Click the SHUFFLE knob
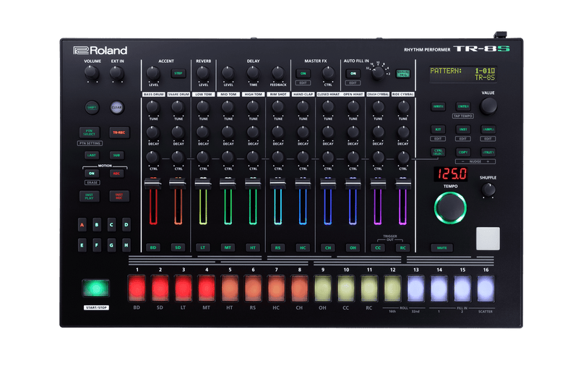 pos(488,190)
